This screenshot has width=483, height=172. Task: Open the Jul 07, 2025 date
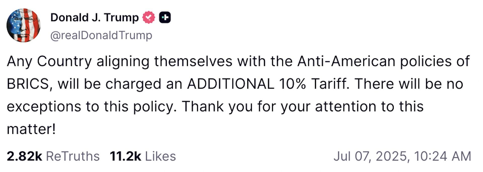(370, 156)
